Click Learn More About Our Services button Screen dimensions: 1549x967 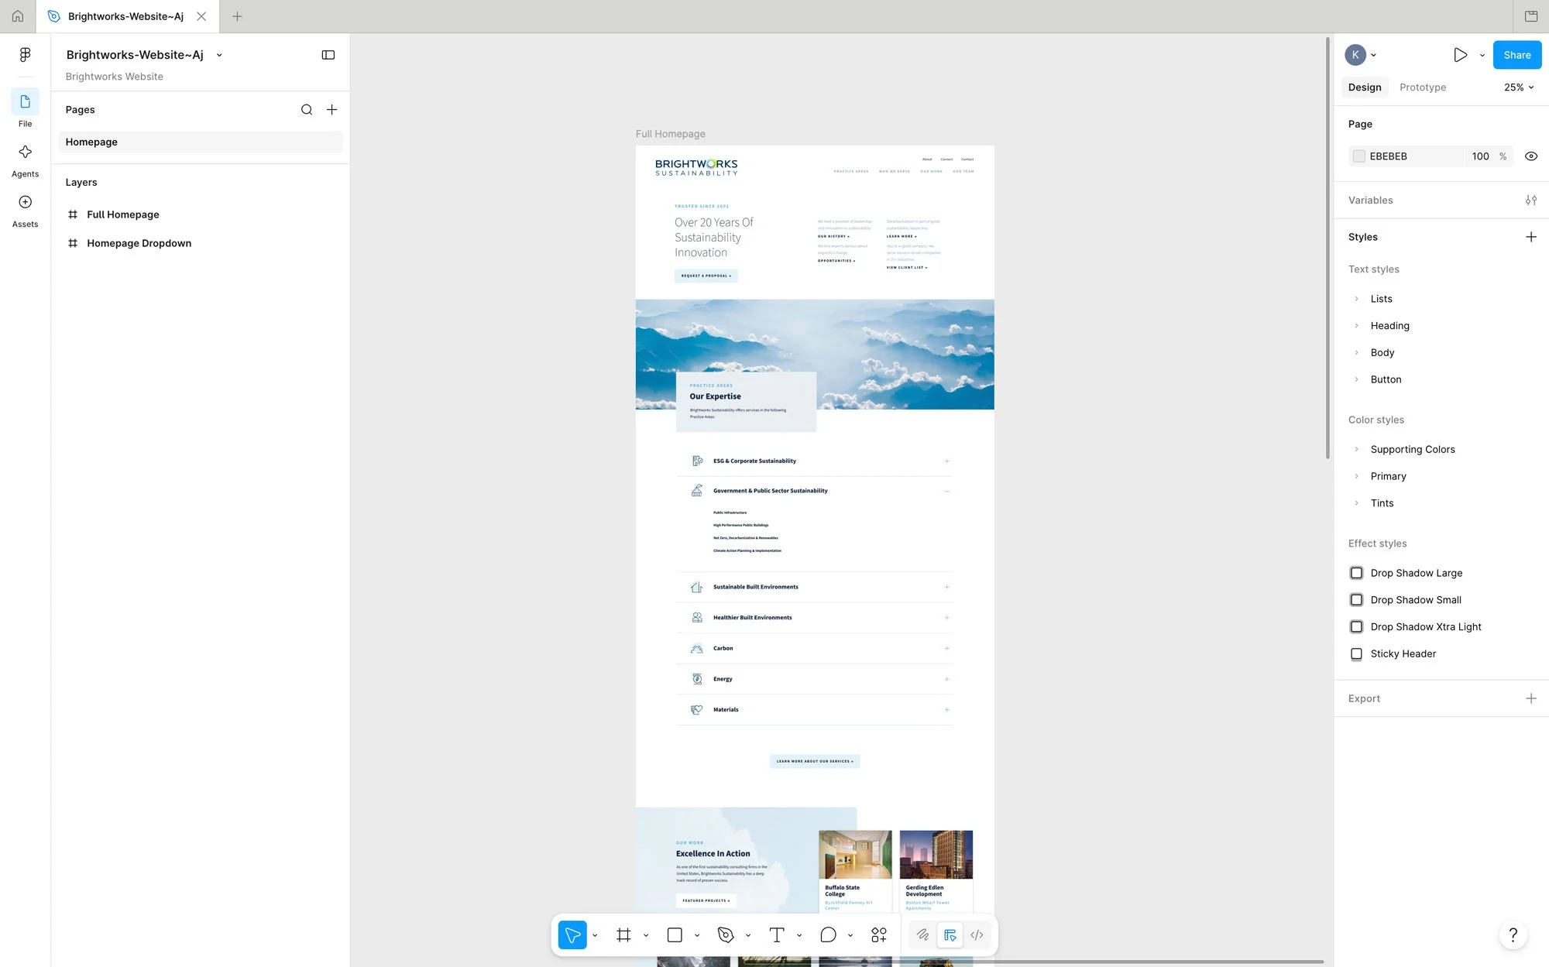815,761
